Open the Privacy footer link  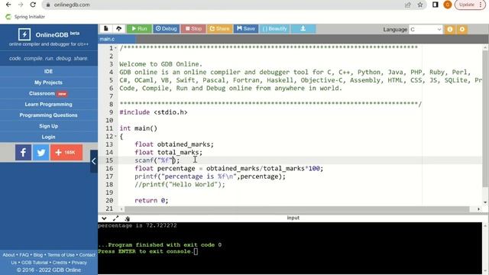click(79, 263)
